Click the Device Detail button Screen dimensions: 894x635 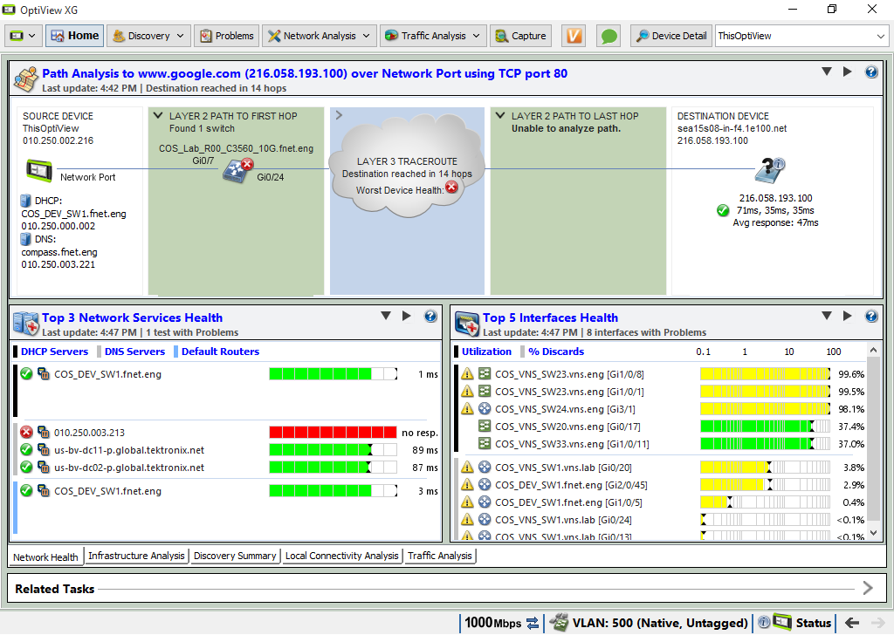tap(671, 36)
